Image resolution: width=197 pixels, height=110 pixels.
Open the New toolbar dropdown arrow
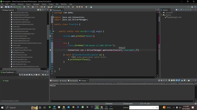coord(4,7)
